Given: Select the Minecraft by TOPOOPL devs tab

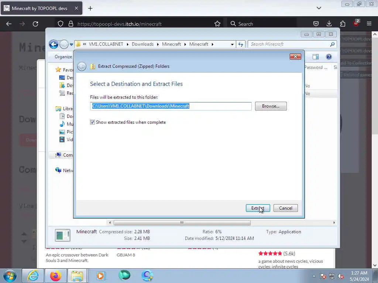Looking at the screenshot, I should 41,8.
